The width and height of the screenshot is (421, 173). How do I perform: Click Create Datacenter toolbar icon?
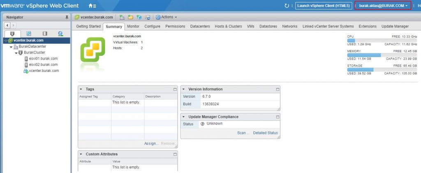click(122, 17)
